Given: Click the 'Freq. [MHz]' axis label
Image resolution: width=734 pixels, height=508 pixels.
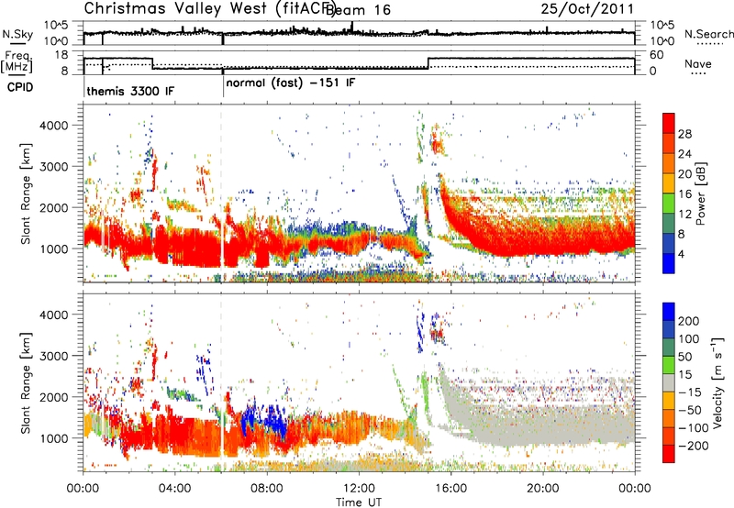Looking at the screenshot, I should click(17, 61).
